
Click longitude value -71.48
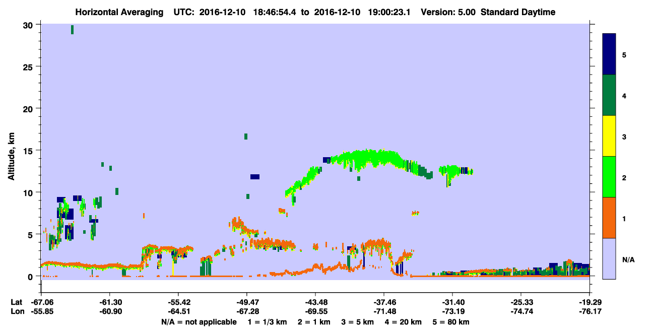[384, 311]
